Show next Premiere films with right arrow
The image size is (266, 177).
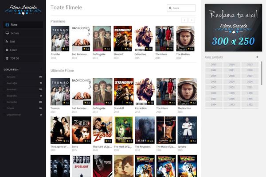click(x=192, y=20)
